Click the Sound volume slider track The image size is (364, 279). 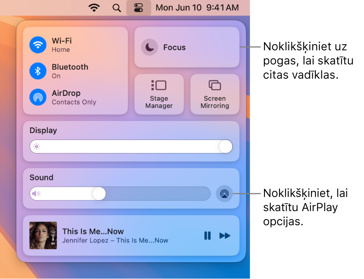tap(120, 194)
